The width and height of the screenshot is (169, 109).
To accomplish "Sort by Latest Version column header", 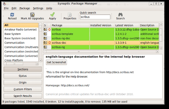I will tap(127, 25).
